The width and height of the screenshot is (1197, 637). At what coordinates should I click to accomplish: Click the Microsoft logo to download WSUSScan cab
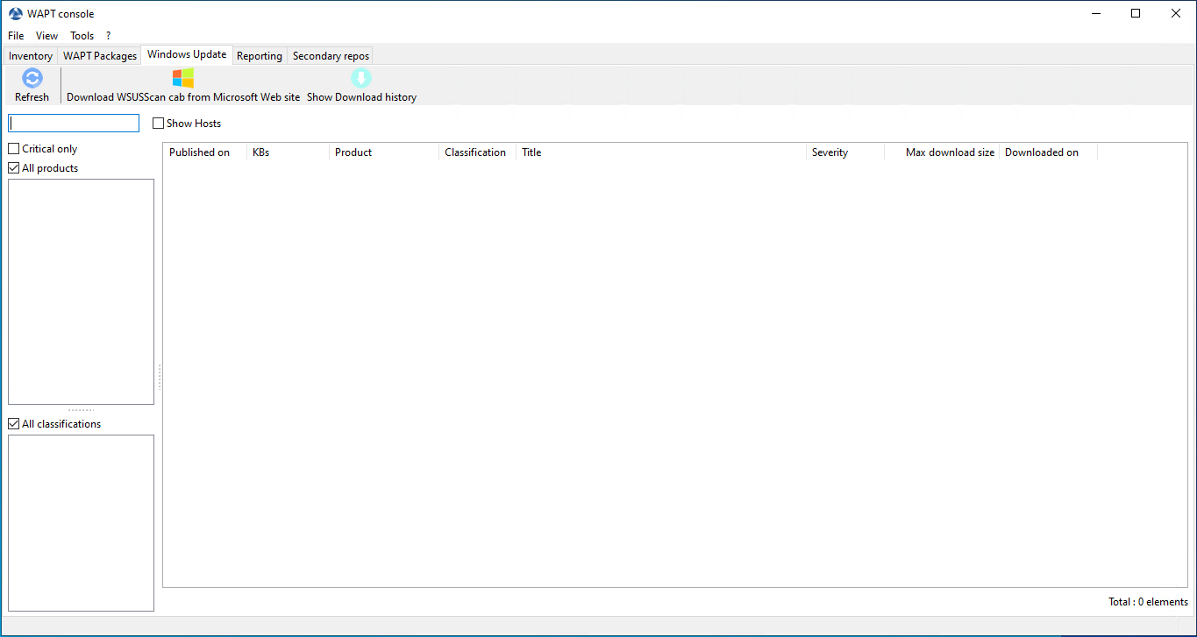pos(183,77)
